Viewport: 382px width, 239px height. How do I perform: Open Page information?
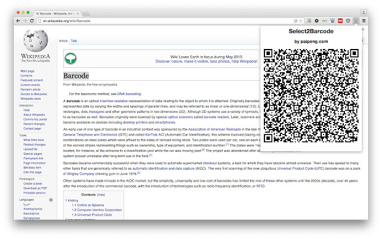[35, 163]
